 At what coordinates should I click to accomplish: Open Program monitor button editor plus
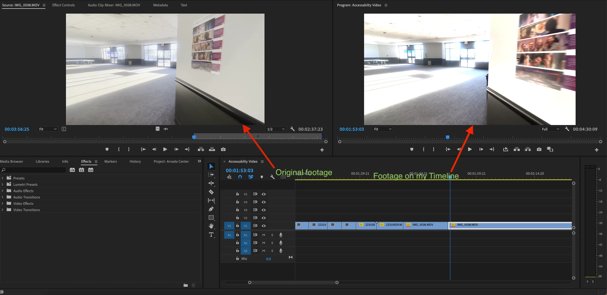pos(597,150)
